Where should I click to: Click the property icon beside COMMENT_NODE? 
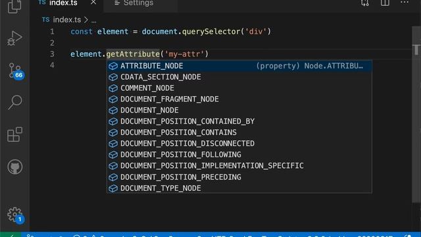113,88
